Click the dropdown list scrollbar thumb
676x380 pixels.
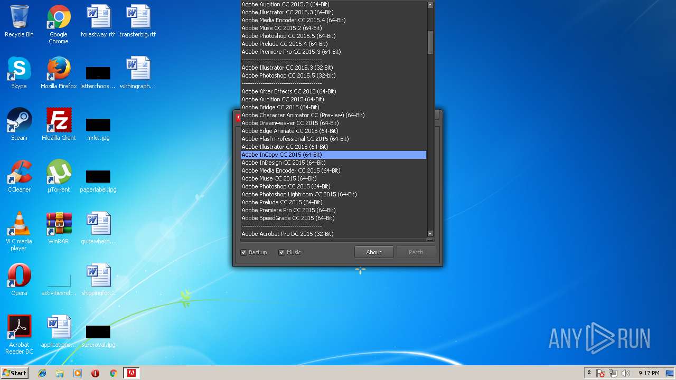[430, 42]
